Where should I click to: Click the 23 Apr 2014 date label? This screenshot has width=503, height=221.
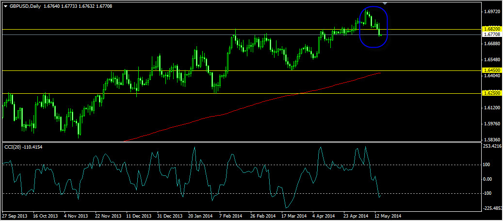356,216
